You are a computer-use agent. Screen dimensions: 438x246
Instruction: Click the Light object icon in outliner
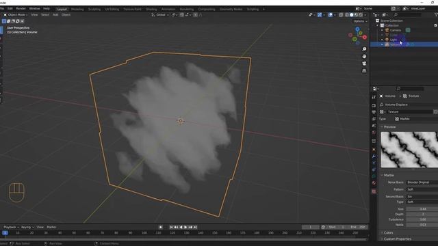pyautogui.click(x=387, y=40)
